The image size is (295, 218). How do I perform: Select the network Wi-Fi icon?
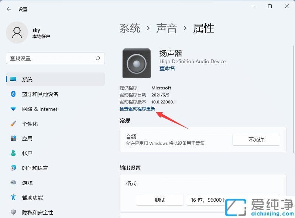[x=13, y=109]
